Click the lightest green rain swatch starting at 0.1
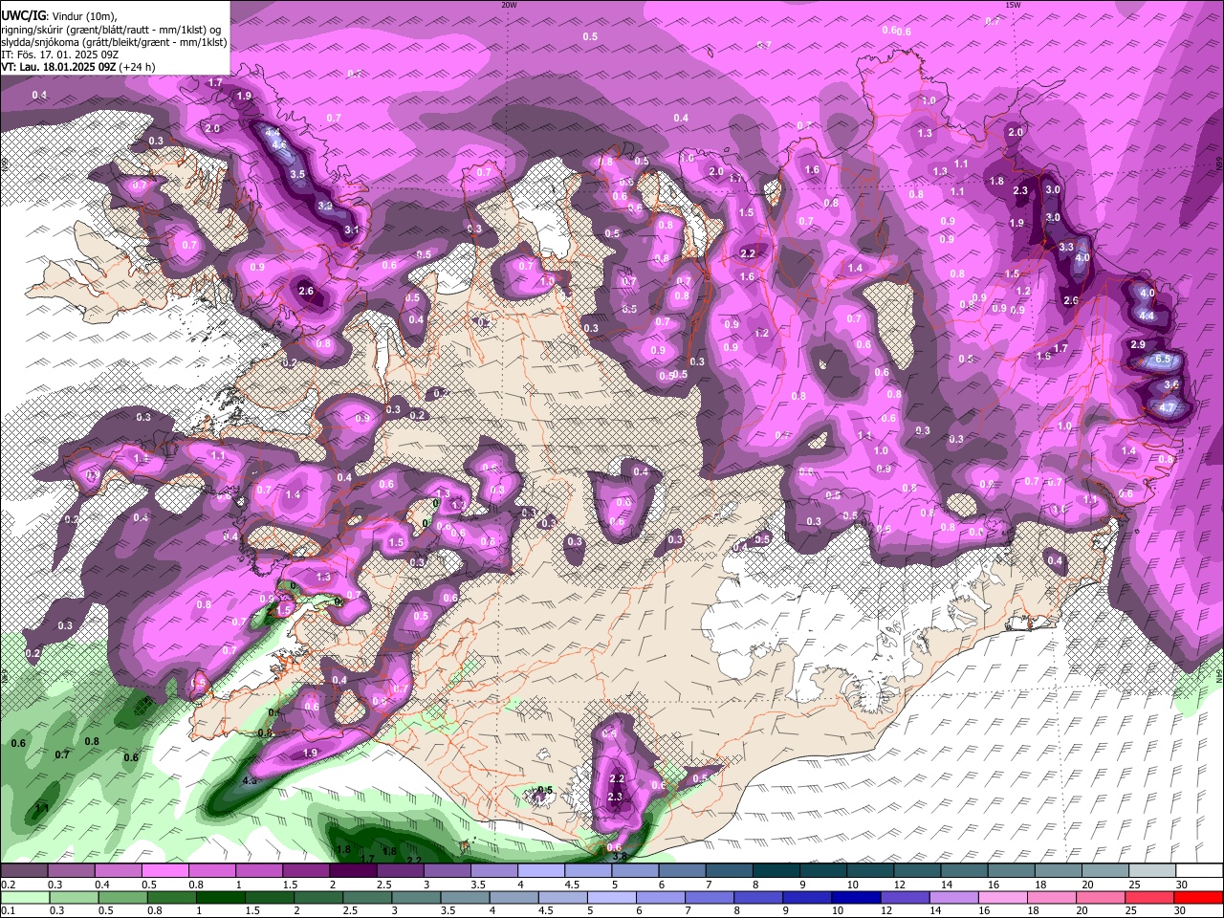1224x918 pixels. [24, 898]
